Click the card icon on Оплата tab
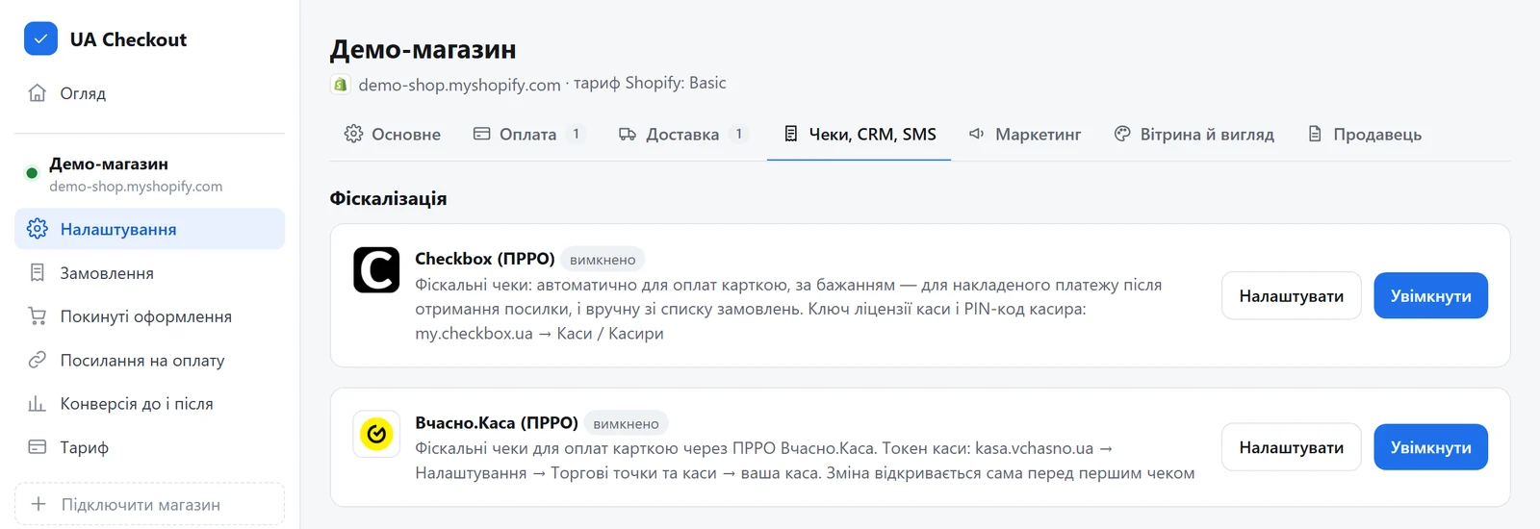This screenshot has height=529, width=1540. (x=482, y=134)
